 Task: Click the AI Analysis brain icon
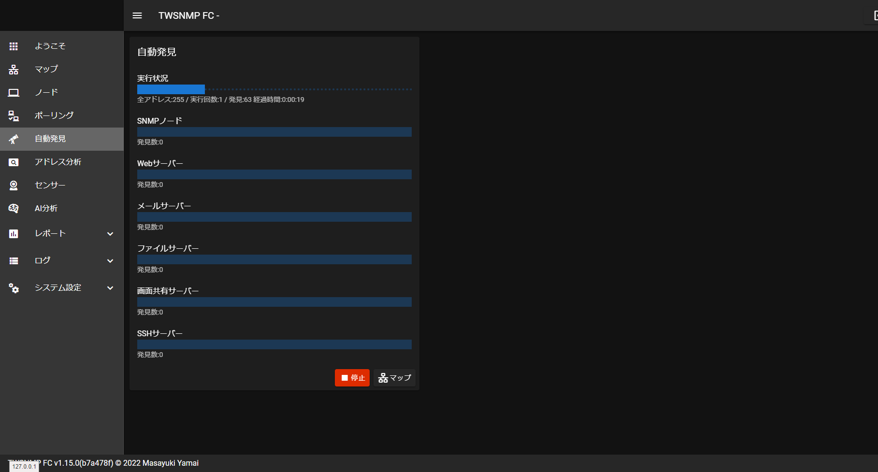point(14,209)
